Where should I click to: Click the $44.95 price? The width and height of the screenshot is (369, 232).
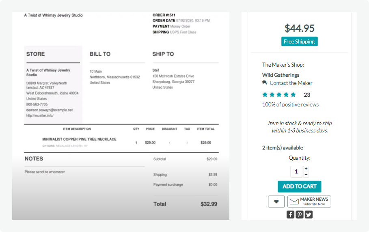coord(299,28)
